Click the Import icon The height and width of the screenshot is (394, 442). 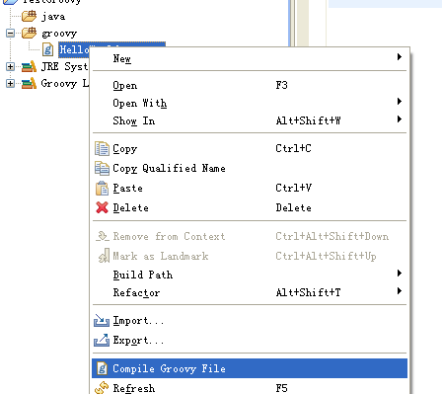[102, 320]
